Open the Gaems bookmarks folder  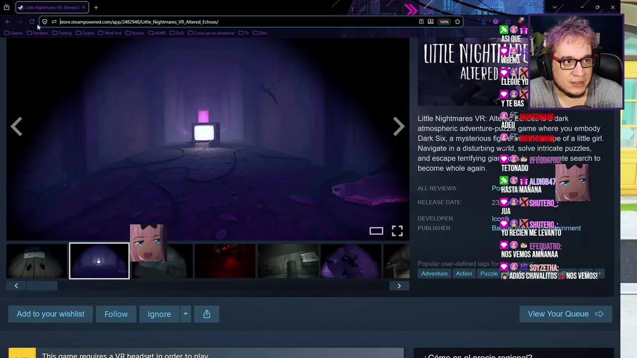(x=13, y=33)
